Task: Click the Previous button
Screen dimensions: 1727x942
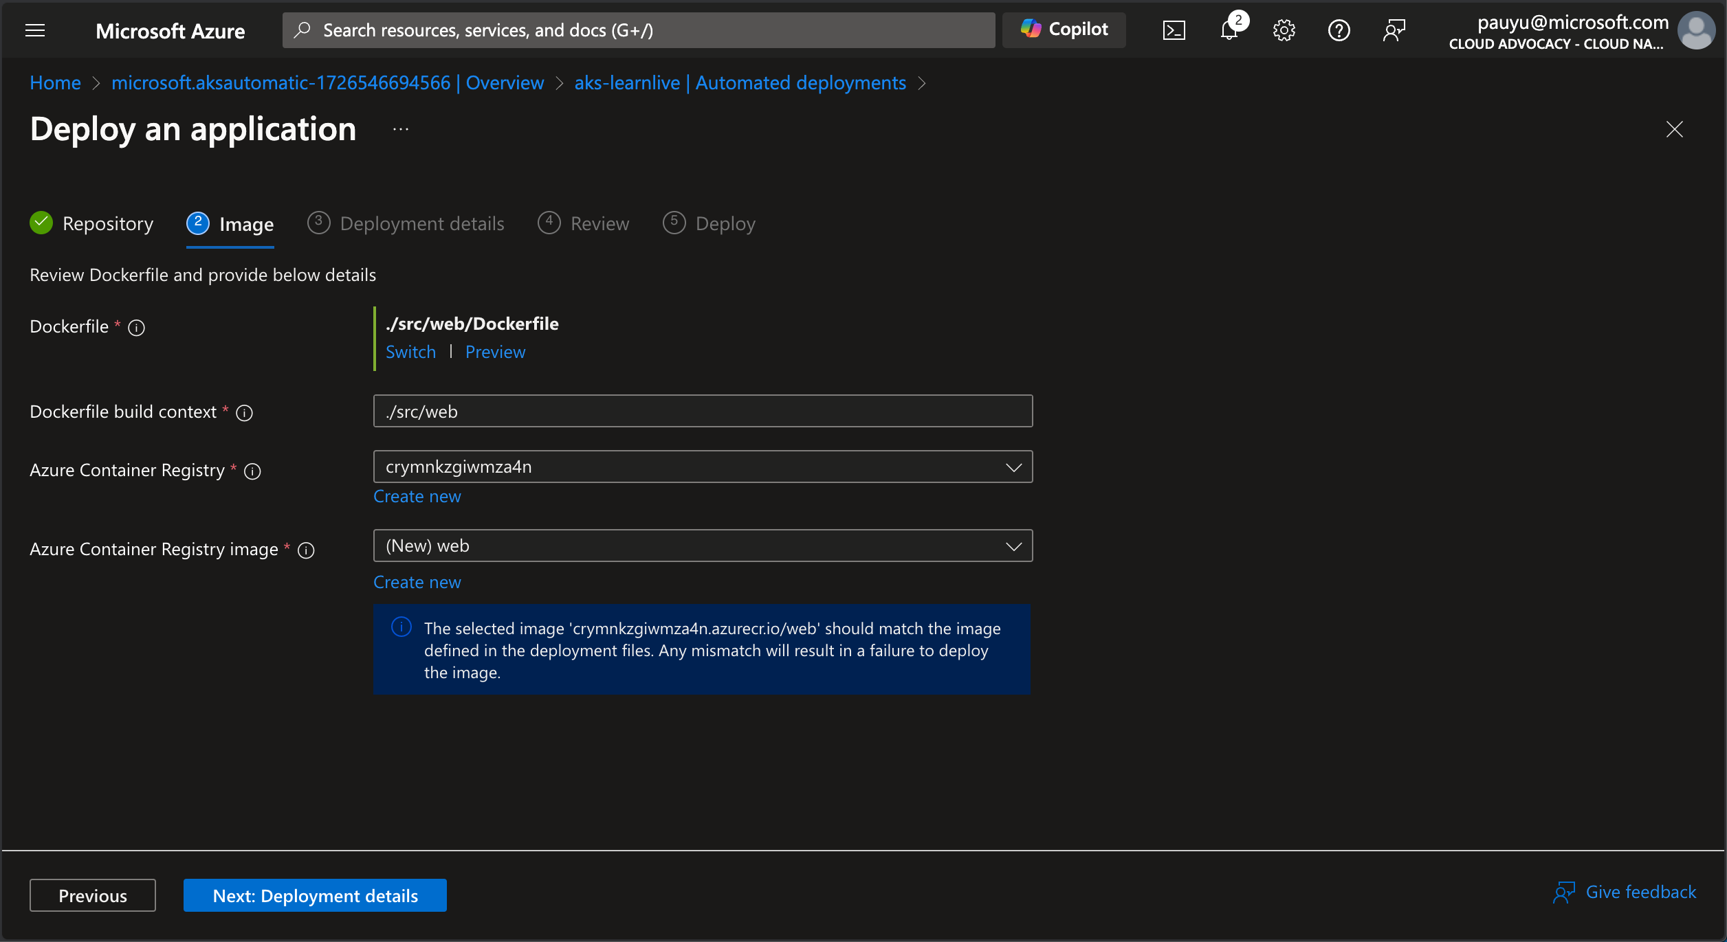Action: pos(93,895)
